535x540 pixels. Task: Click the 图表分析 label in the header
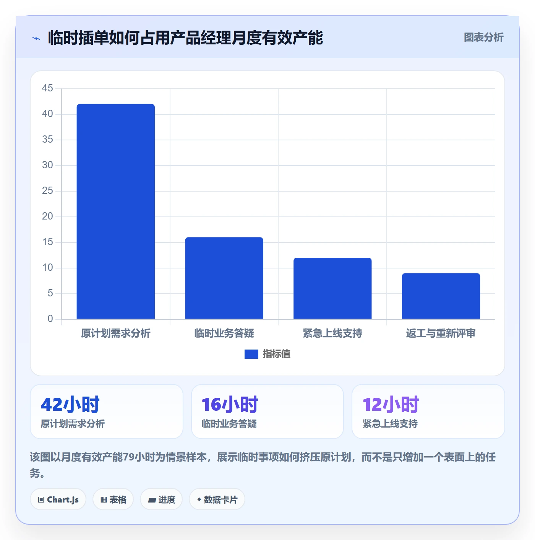[x=483, y=37]
